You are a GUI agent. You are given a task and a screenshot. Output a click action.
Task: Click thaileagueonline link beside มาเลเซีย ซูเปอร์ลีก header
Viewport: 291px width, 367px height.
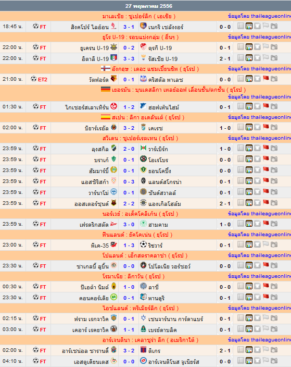pyautogui.click(x=259, y=16)
